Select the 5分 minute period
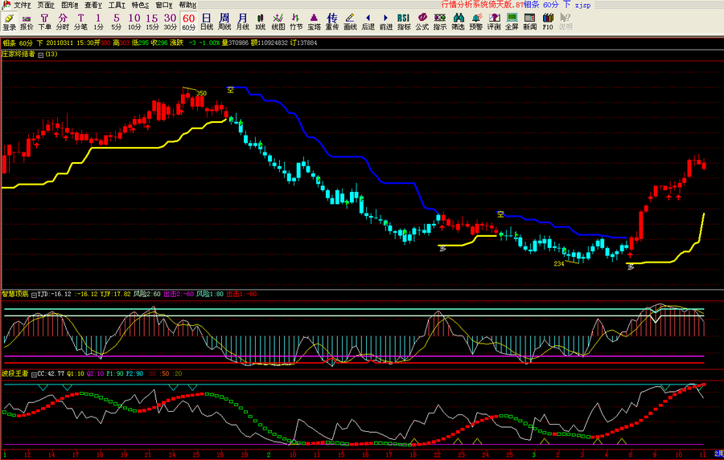Screen dimensions: 724x460 [116, 21]
